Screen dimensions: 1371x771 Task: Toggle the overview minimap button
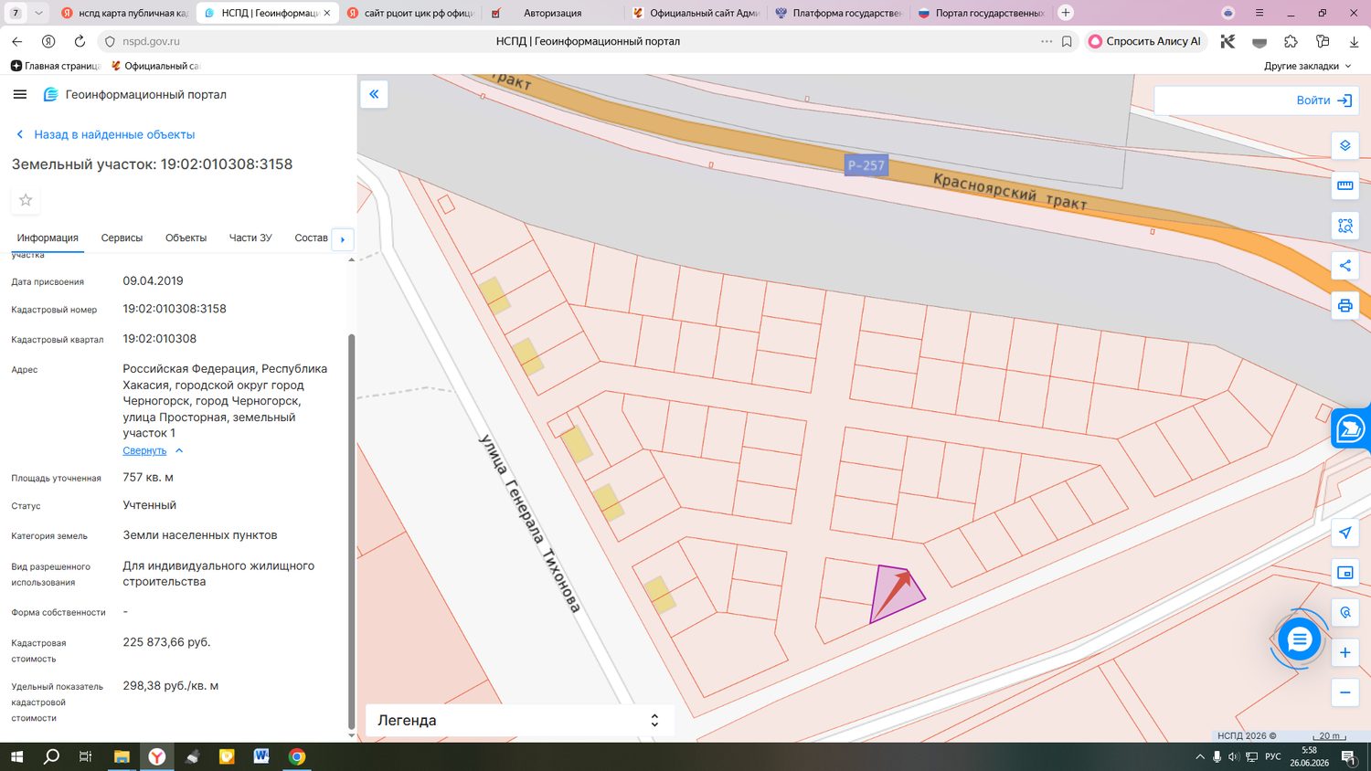point(1344,573)
